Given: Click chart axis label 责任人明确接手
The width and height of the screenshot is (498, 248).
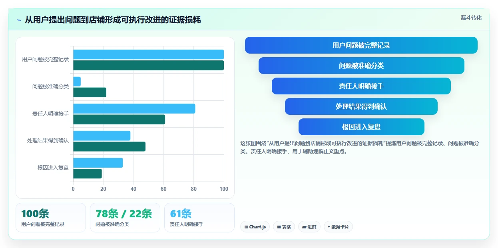Looking at the screenshot, I should click(50, 114).
